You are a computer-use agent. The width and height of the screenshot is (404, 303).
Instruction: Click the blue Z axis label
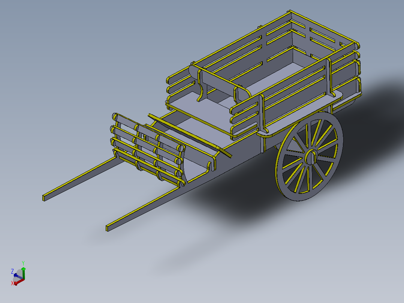coord(12,271)
